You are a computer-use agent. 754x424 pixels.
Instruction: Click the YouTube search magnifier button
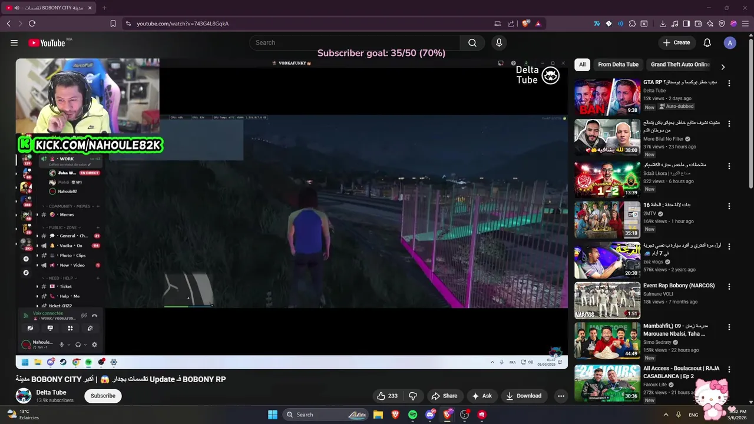coord(472,42)
